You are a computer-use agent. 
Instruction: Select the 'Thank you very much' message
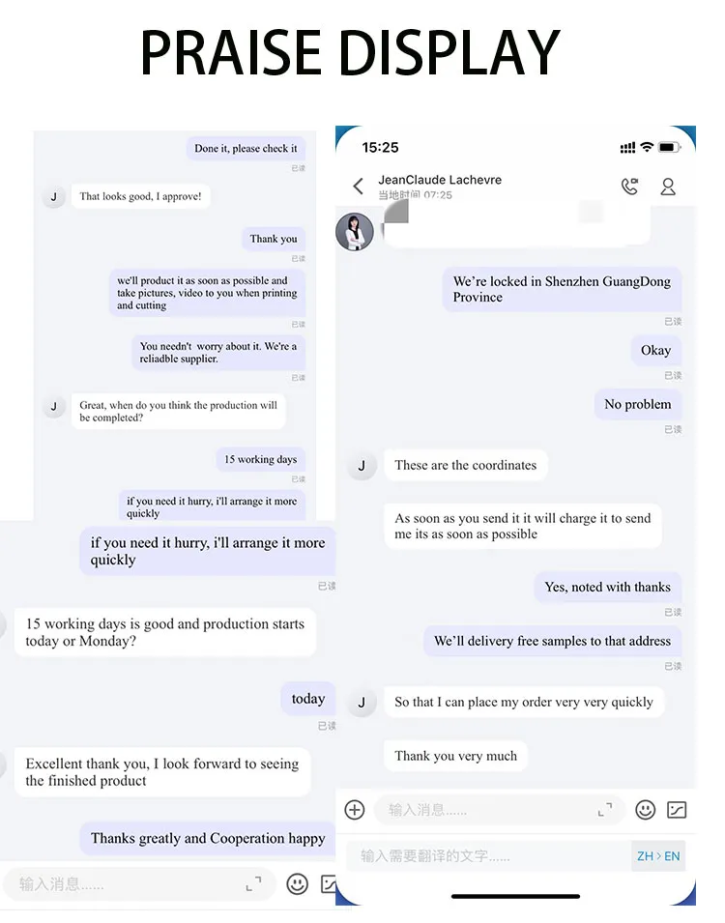tap(456, 756)
